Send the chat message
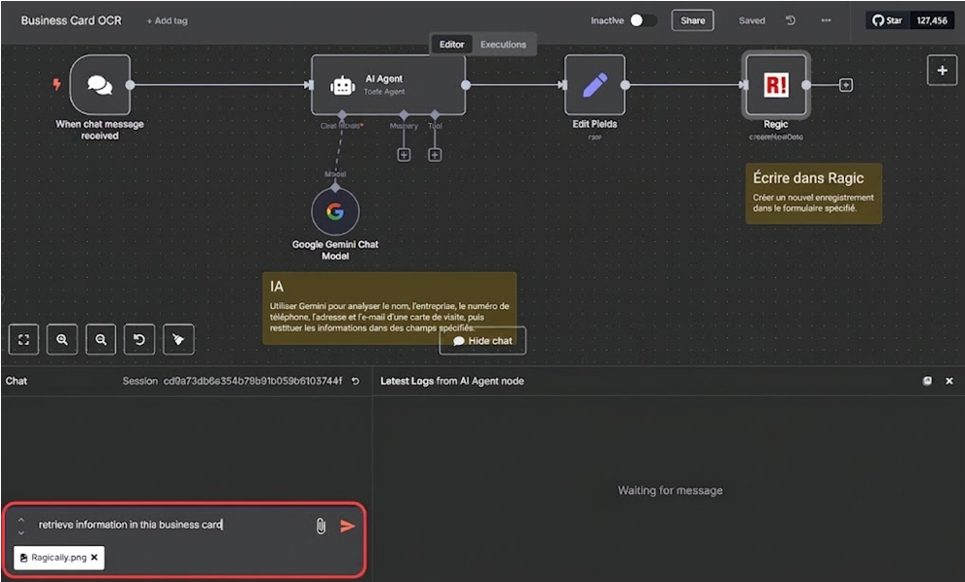965x582 pixels. pyautogui.click(x=348, y=526)
